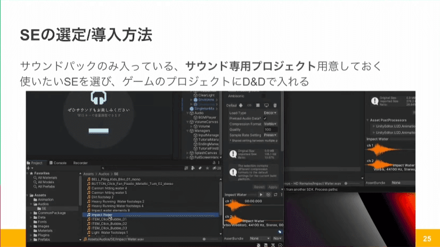Screen dimensions: 440x247
Task: Collapse the Audios folder arrow
Action: tap(31, 204)
